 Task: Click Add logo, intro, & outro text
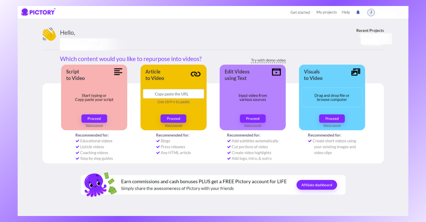(x=252, y=159)
